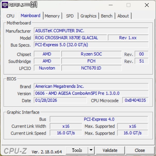The width and height of the screenshot is (156, 156).
Task: Click the Chipset Rev. 00 value
Action: (142, 54)
